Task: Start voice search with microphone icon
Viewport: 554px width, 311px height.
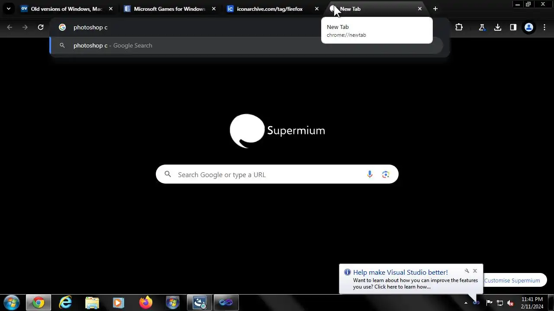Action: (370, 175)
